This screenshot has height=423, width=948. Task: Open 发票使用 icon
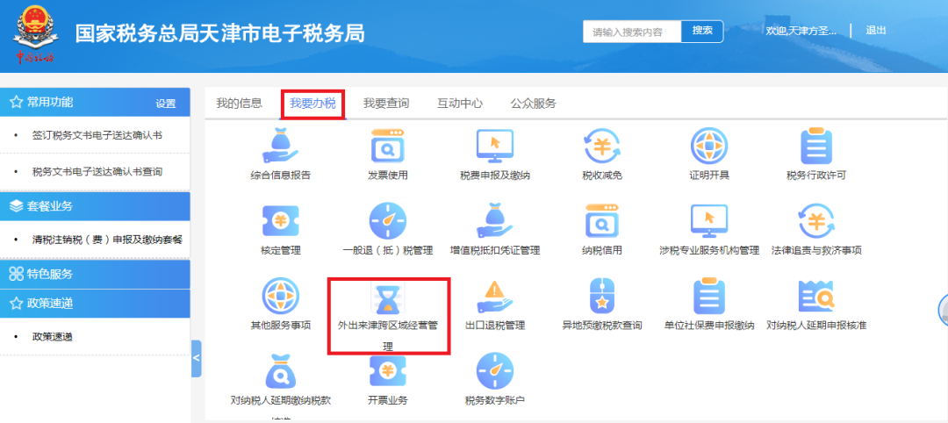click(x=388, y=146)
